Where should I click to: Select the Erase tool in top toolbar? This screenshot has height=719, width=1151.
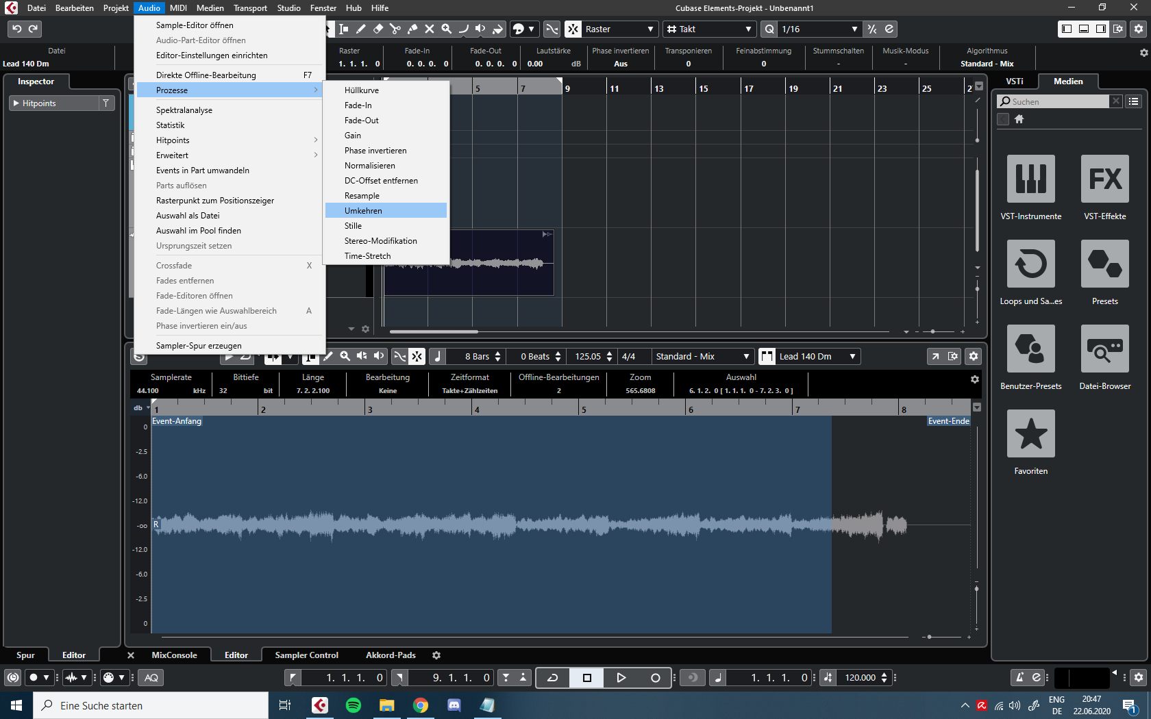click(x=378, y=29)
